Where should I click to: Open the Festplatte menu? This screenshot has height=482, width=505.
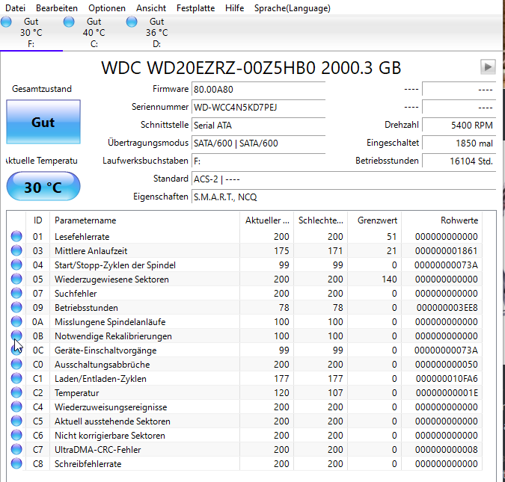tap(195, 8)
